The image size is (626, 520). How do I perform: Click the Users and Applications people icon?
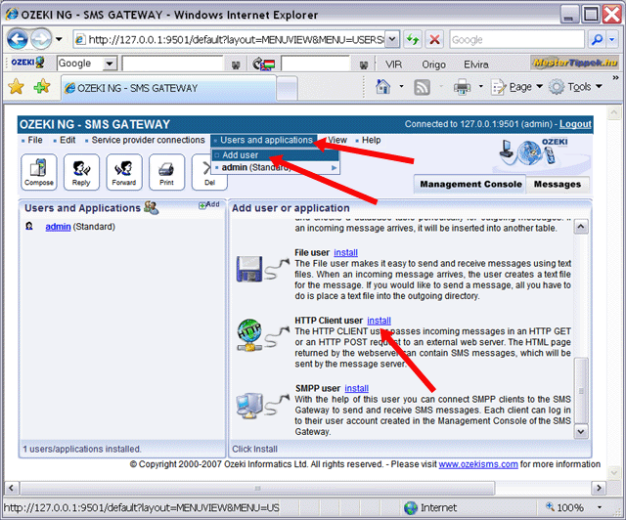pos(151,207)
